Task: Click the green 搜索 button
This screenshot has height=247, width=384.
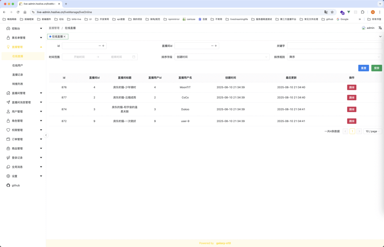Action: [x=377, y=68]
